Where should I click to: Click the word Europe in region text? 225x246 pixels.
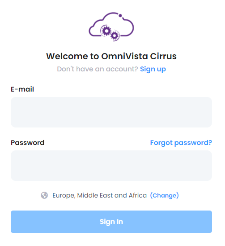64,196
